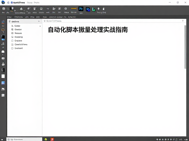
Task: Open the yellow round icon on the taskbar
Action: point(46,139)
